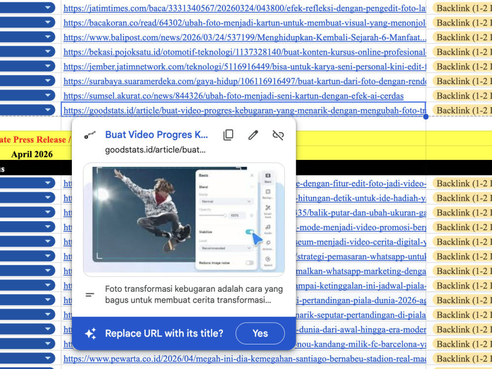Click the link with pertandingan-piala-dunia-2026
The image size is (492, 369).
tap(361, 300)
